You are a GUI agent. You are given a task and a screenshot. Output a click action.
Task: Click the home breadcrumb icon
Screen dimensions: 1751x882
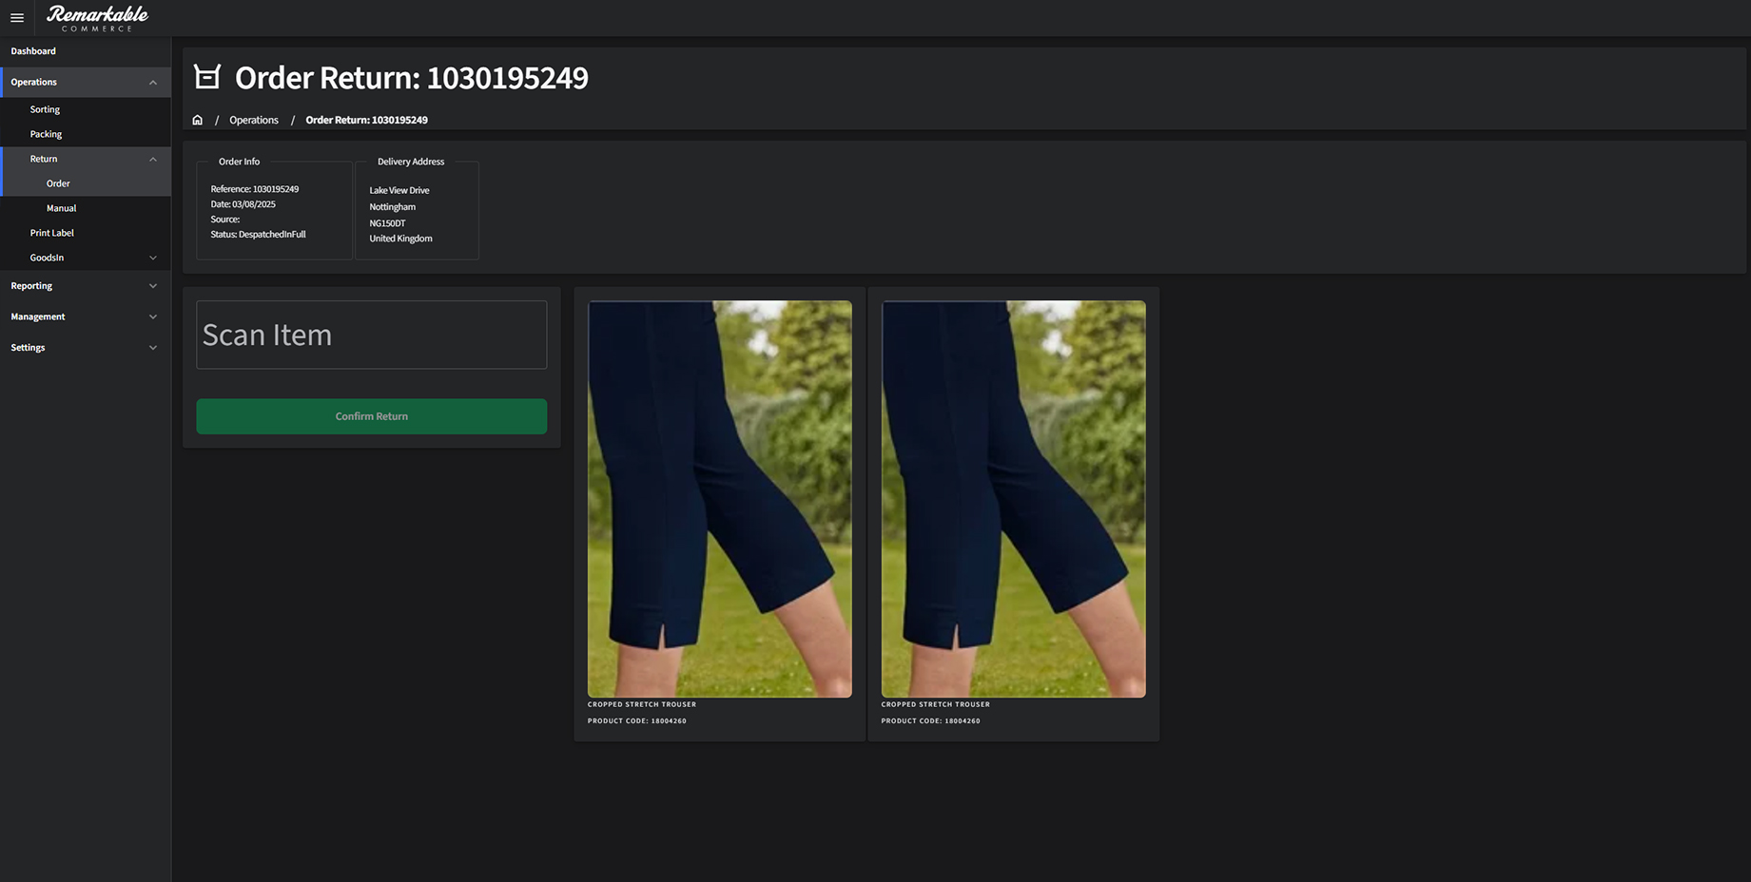tap(198, 120)
